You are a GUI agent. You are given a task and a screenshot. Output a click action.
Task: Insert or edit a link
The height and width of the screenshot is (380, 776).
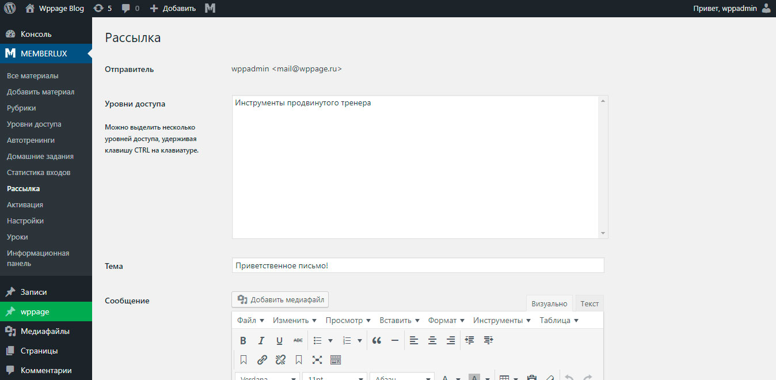point(262,360)
